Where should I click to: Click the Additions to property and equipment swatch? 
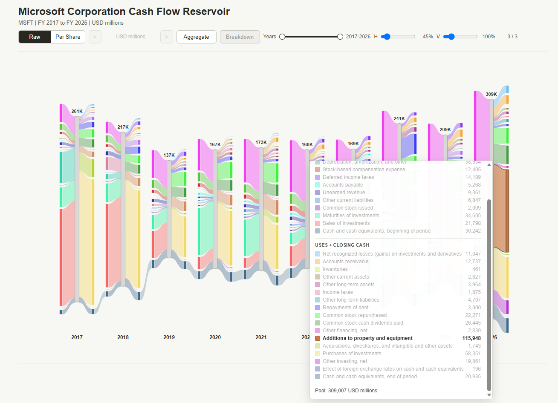pyautogui.click(x=318, y=338)
